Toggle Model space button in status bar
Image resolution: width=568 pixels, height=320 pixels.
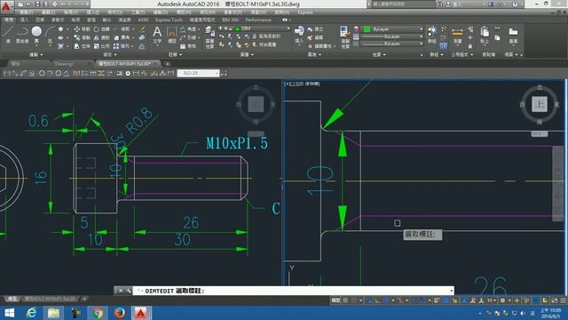click(x=335, y=300)
